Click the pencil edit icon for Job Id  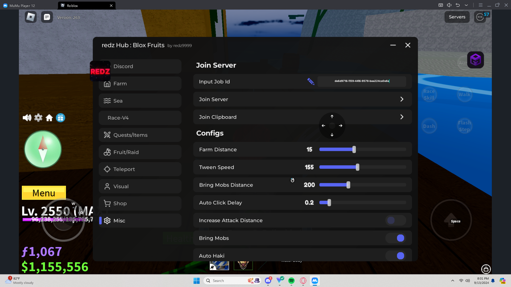311,81
